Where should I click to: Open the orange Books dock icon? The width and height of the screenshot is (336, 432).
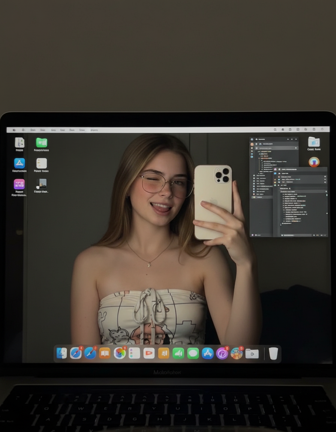pyautogui.click(x=105, y=353)
